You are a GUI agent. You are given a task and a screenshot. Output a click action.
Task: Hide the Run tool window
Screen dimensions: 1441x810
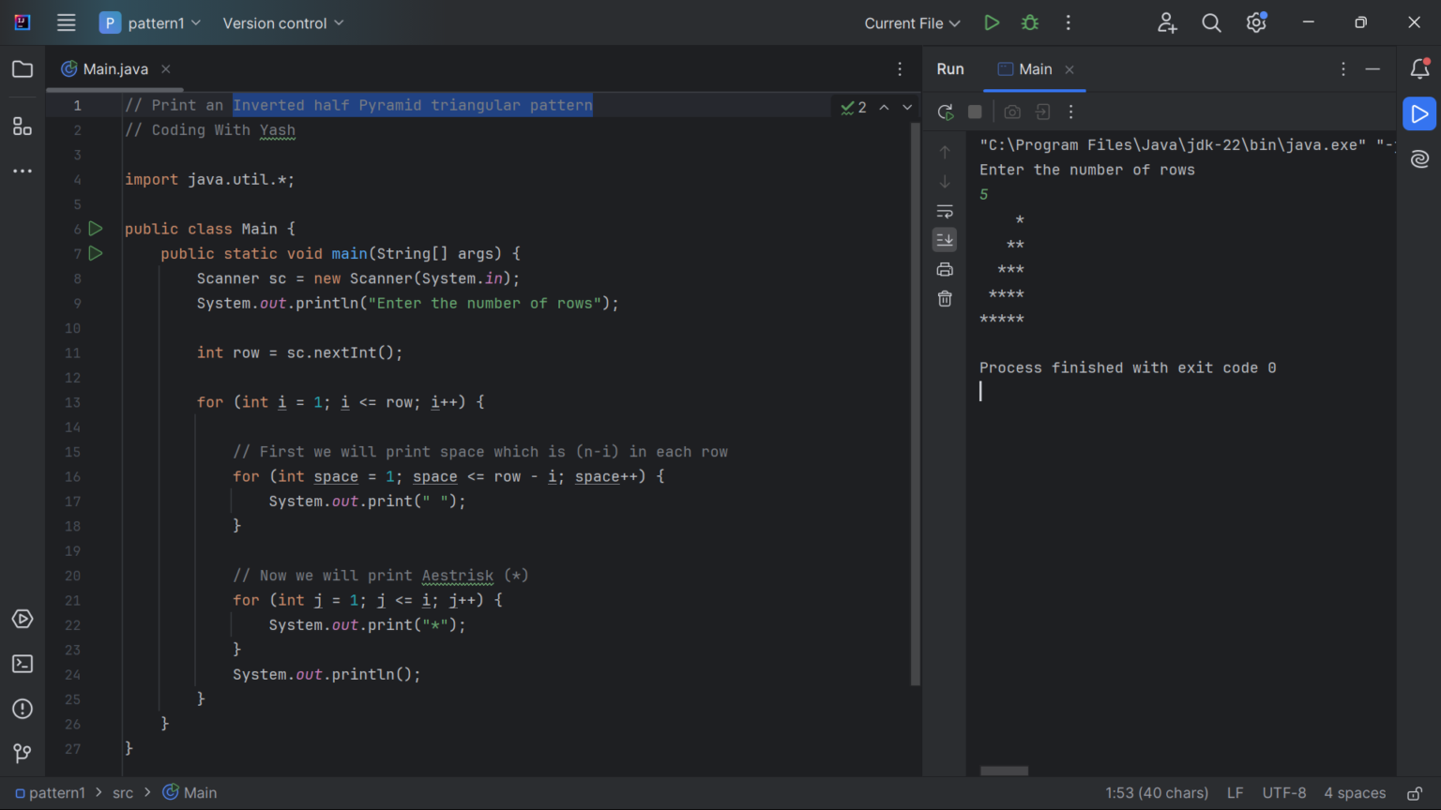click(1373, 69)
